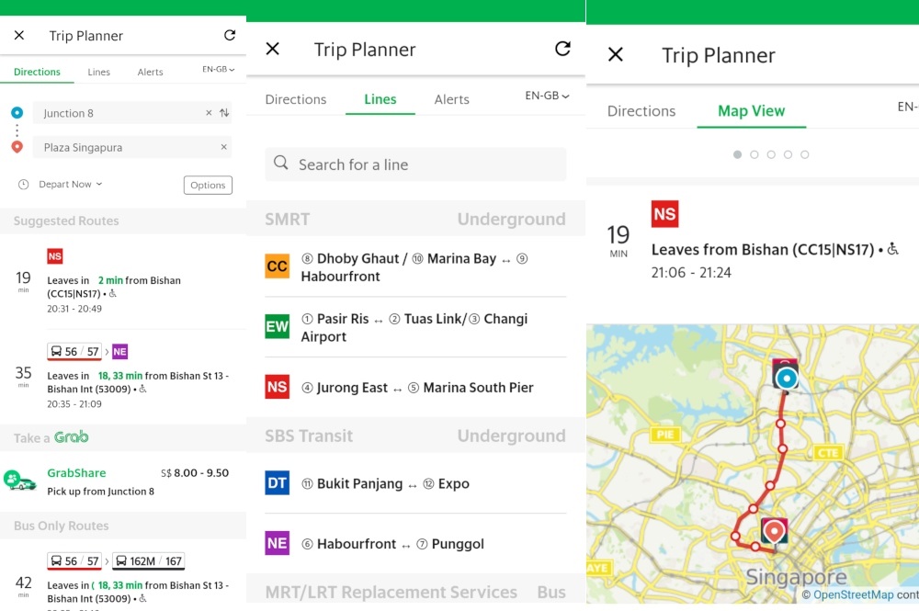Go to Directions tab on the line search screen
This screenshot has width=919, height=611.
pos(295,99)
